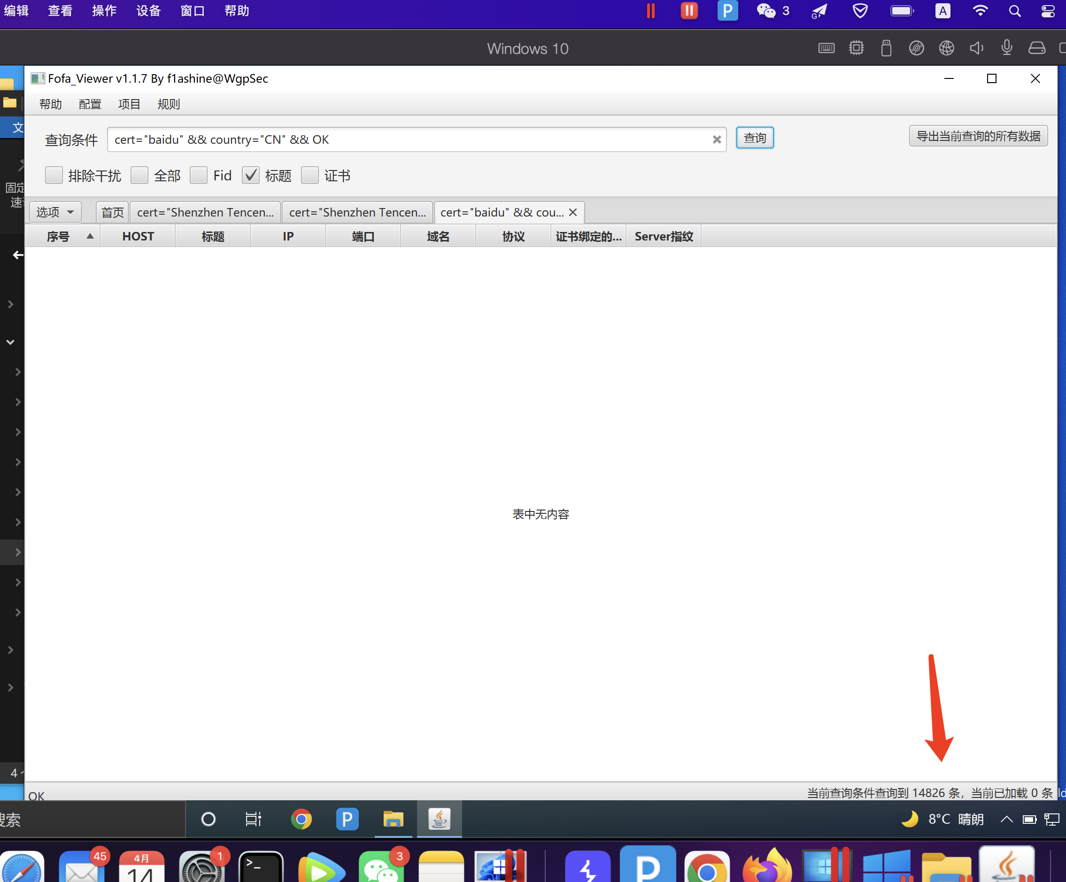Open the 配置 menu

point(90,104)
